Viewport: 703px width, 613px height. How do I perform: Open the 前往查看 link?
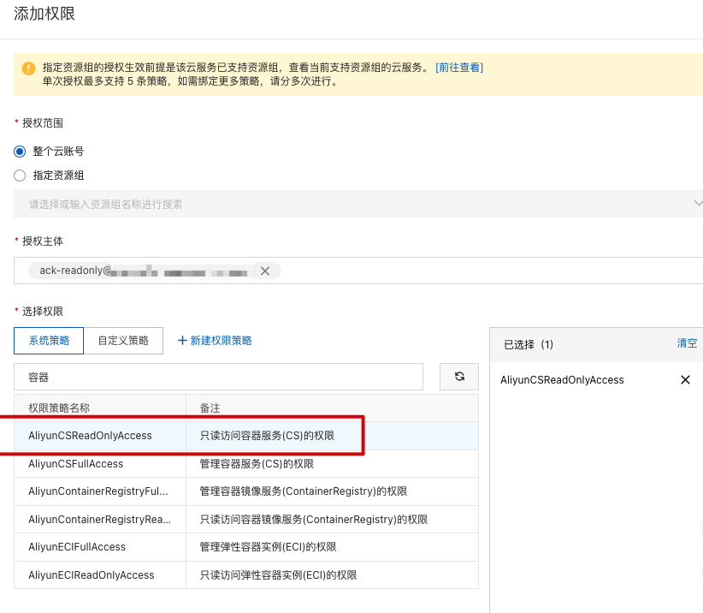[x=459, y=68]
